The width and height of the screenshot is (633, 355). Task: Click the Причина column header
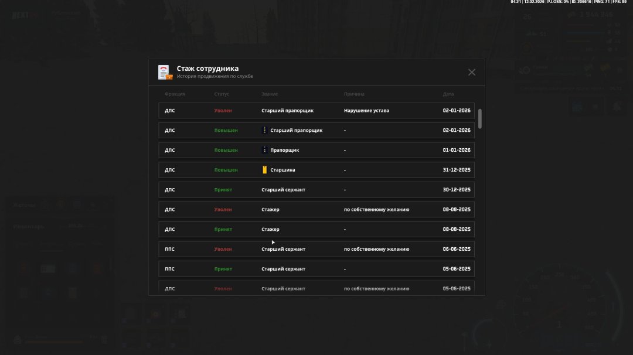(x=354, y=94)
